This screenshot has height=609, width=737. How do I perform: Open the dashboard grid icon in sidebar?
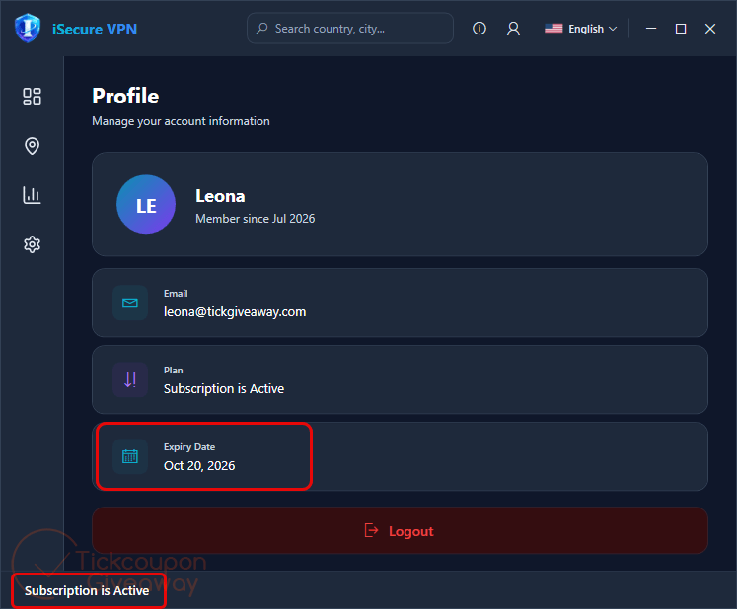point(32,97)
